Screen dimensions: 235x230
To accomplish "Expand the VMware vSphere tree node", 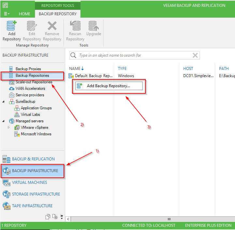I will click(x=9, y=128).
